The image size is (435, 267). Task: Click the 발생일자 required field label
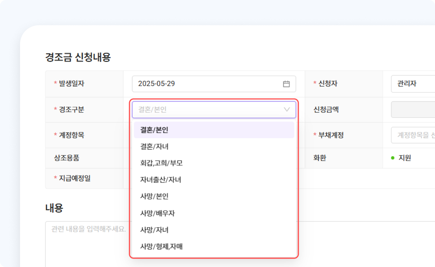coord(71,83)
